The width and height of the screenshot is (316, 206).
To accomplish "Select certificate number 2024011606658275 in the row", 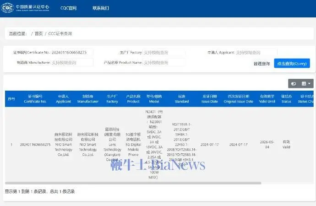I will [x=36, y=144].
